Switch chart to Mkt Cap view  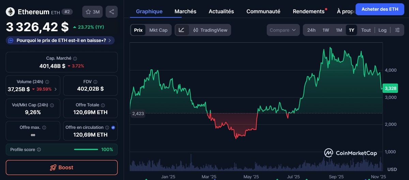158,30
